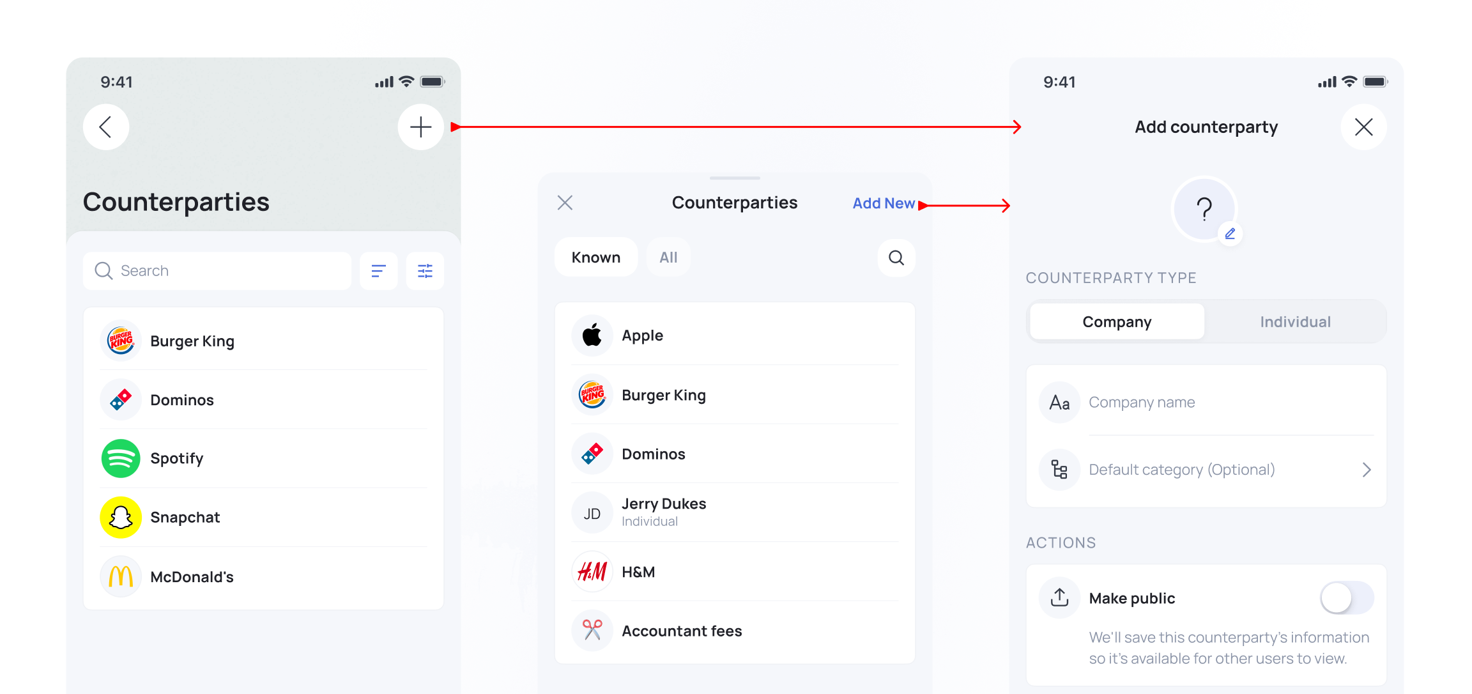1472x694 pixels.
Task: Tap the Aa text icon
Action: click(x=1059, y=403)
